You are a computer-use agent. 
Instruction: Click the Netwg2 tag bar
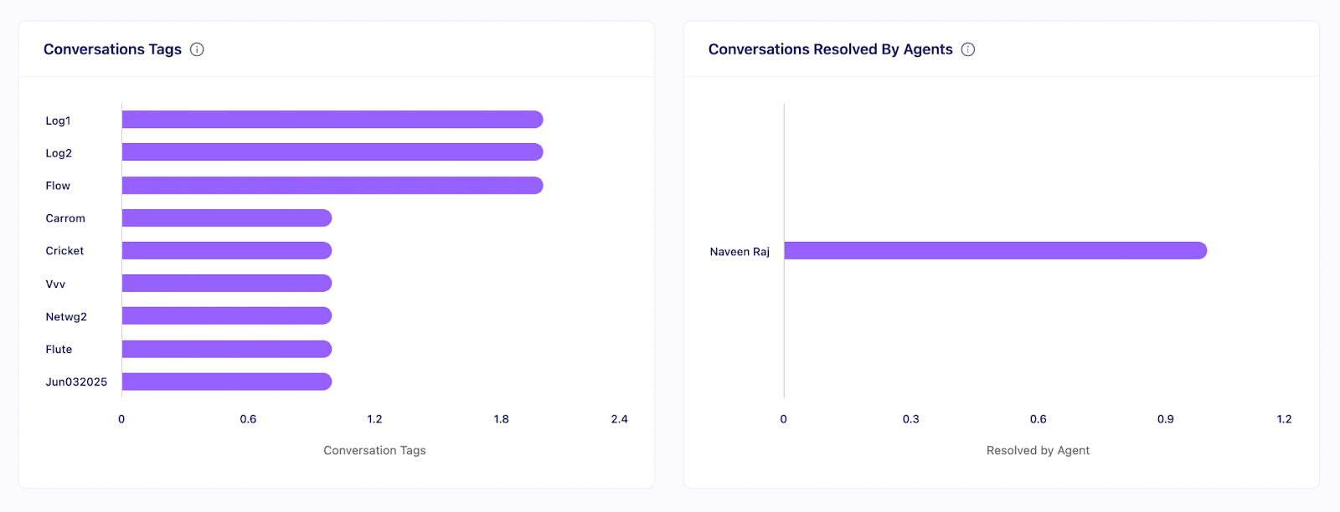coord(227,316)
